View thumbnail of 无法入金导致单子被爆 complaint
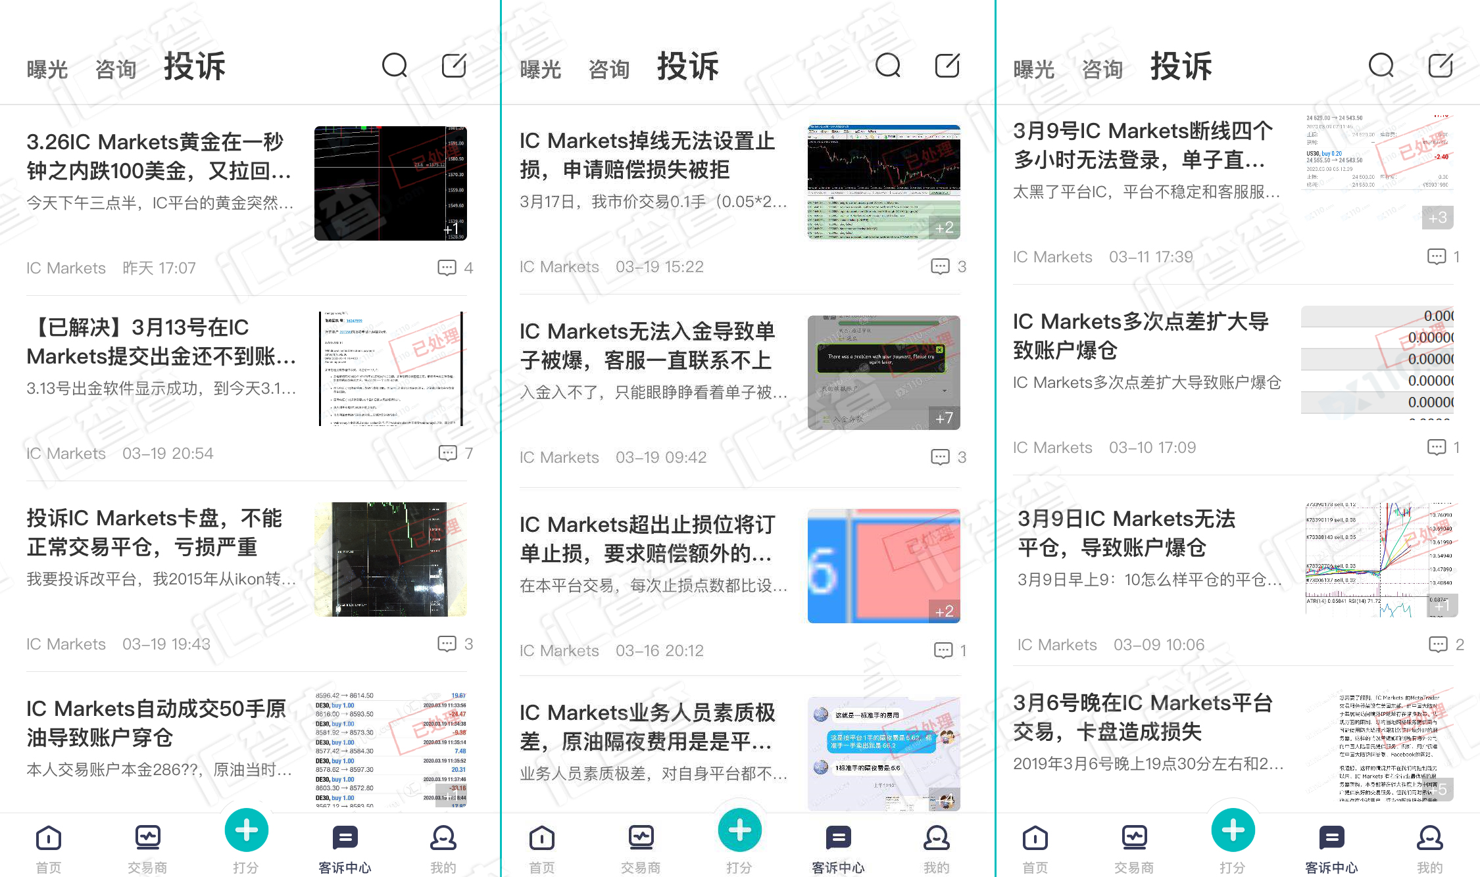The image size is (1480, 877). (x=884, y=373)
